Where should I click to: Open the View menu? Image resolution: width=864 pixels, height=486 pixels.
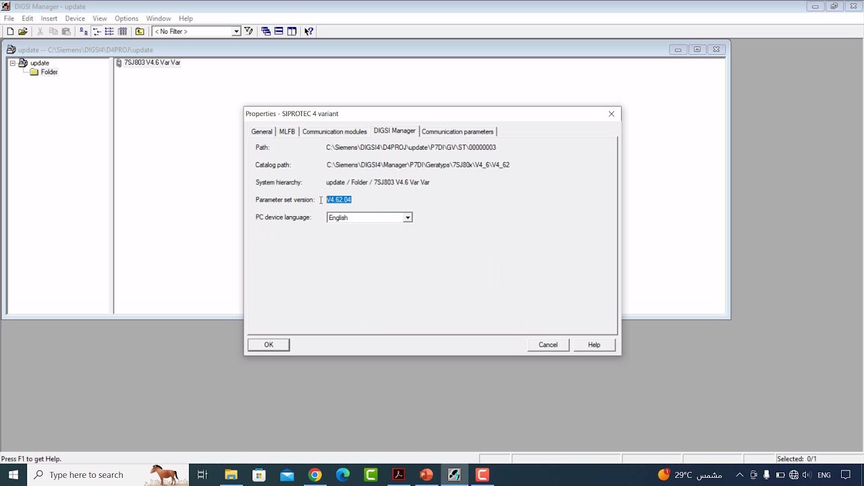coord(99,18)
